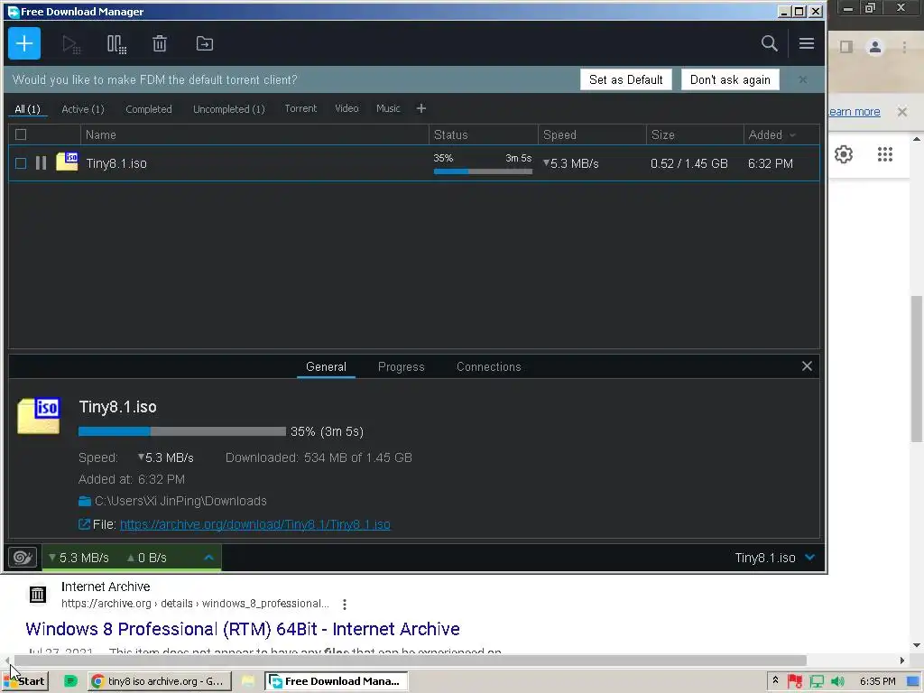Screen dimensions: 924x693
Task: Open downloads folder icon in details
Action: (x=85, y=501)
